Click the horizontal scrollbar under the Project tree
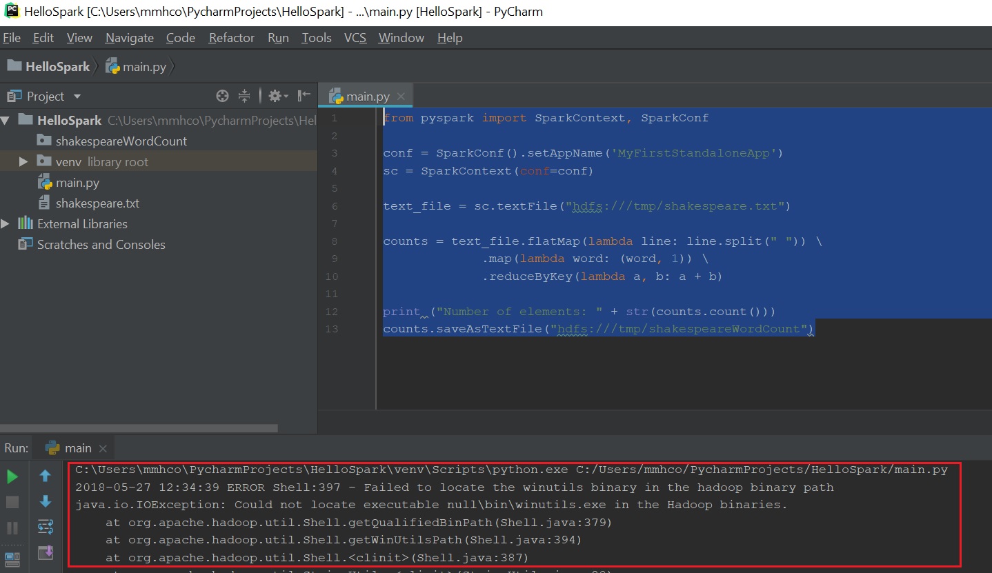Screen dimensions: 992x573 click(x=138, y=428)
